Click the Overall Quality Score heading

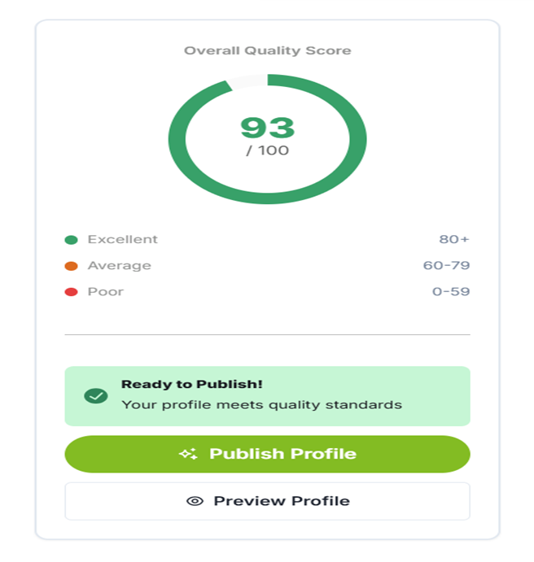(267, 50)
